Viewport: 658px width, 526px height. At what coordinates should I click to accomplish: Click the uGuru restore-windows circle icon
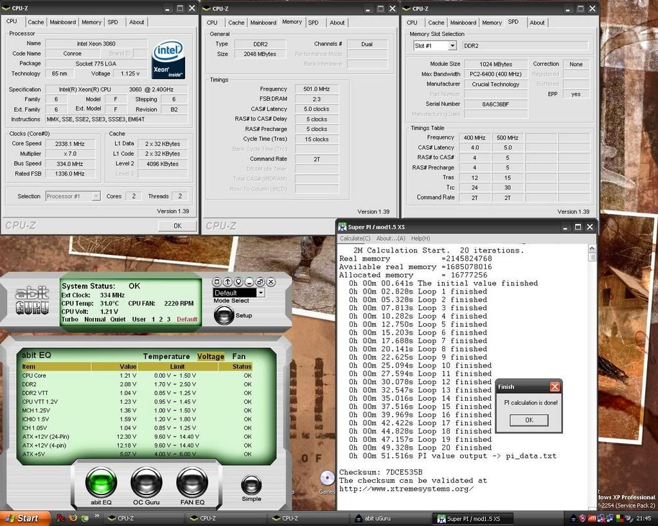[x=260, y=282]
